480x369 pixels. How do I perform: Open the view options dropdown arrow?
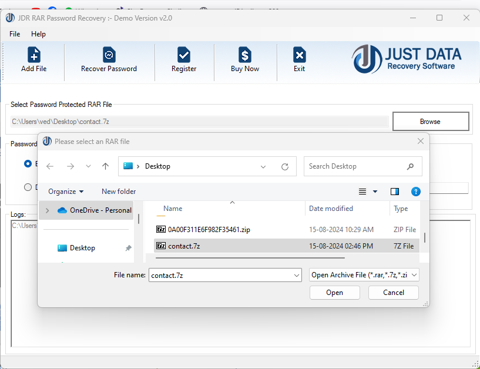click(374, 191)
